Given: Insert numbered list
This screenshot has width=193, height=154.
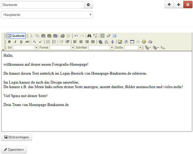Looking at the screenshot, I should [48, 42].
